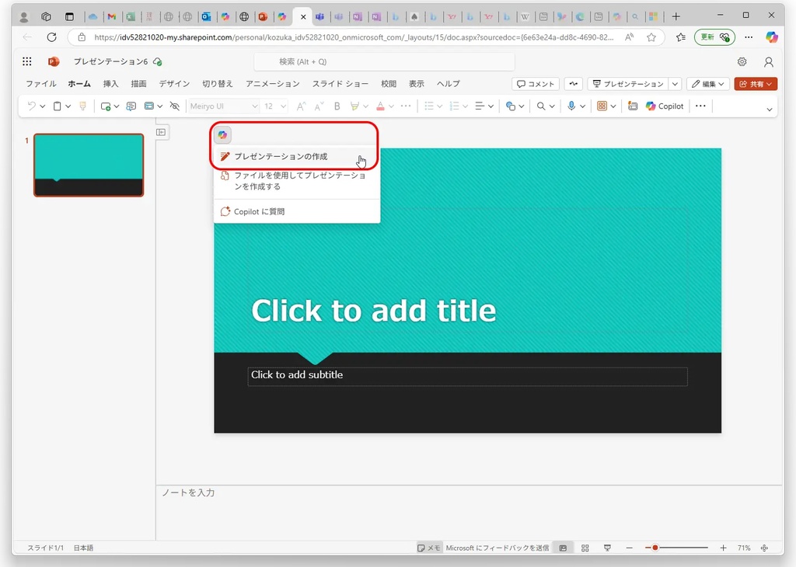This screenshot has height=567, width=796.
Task: Open Copilot from the ribbon
Action: [665, 106]
